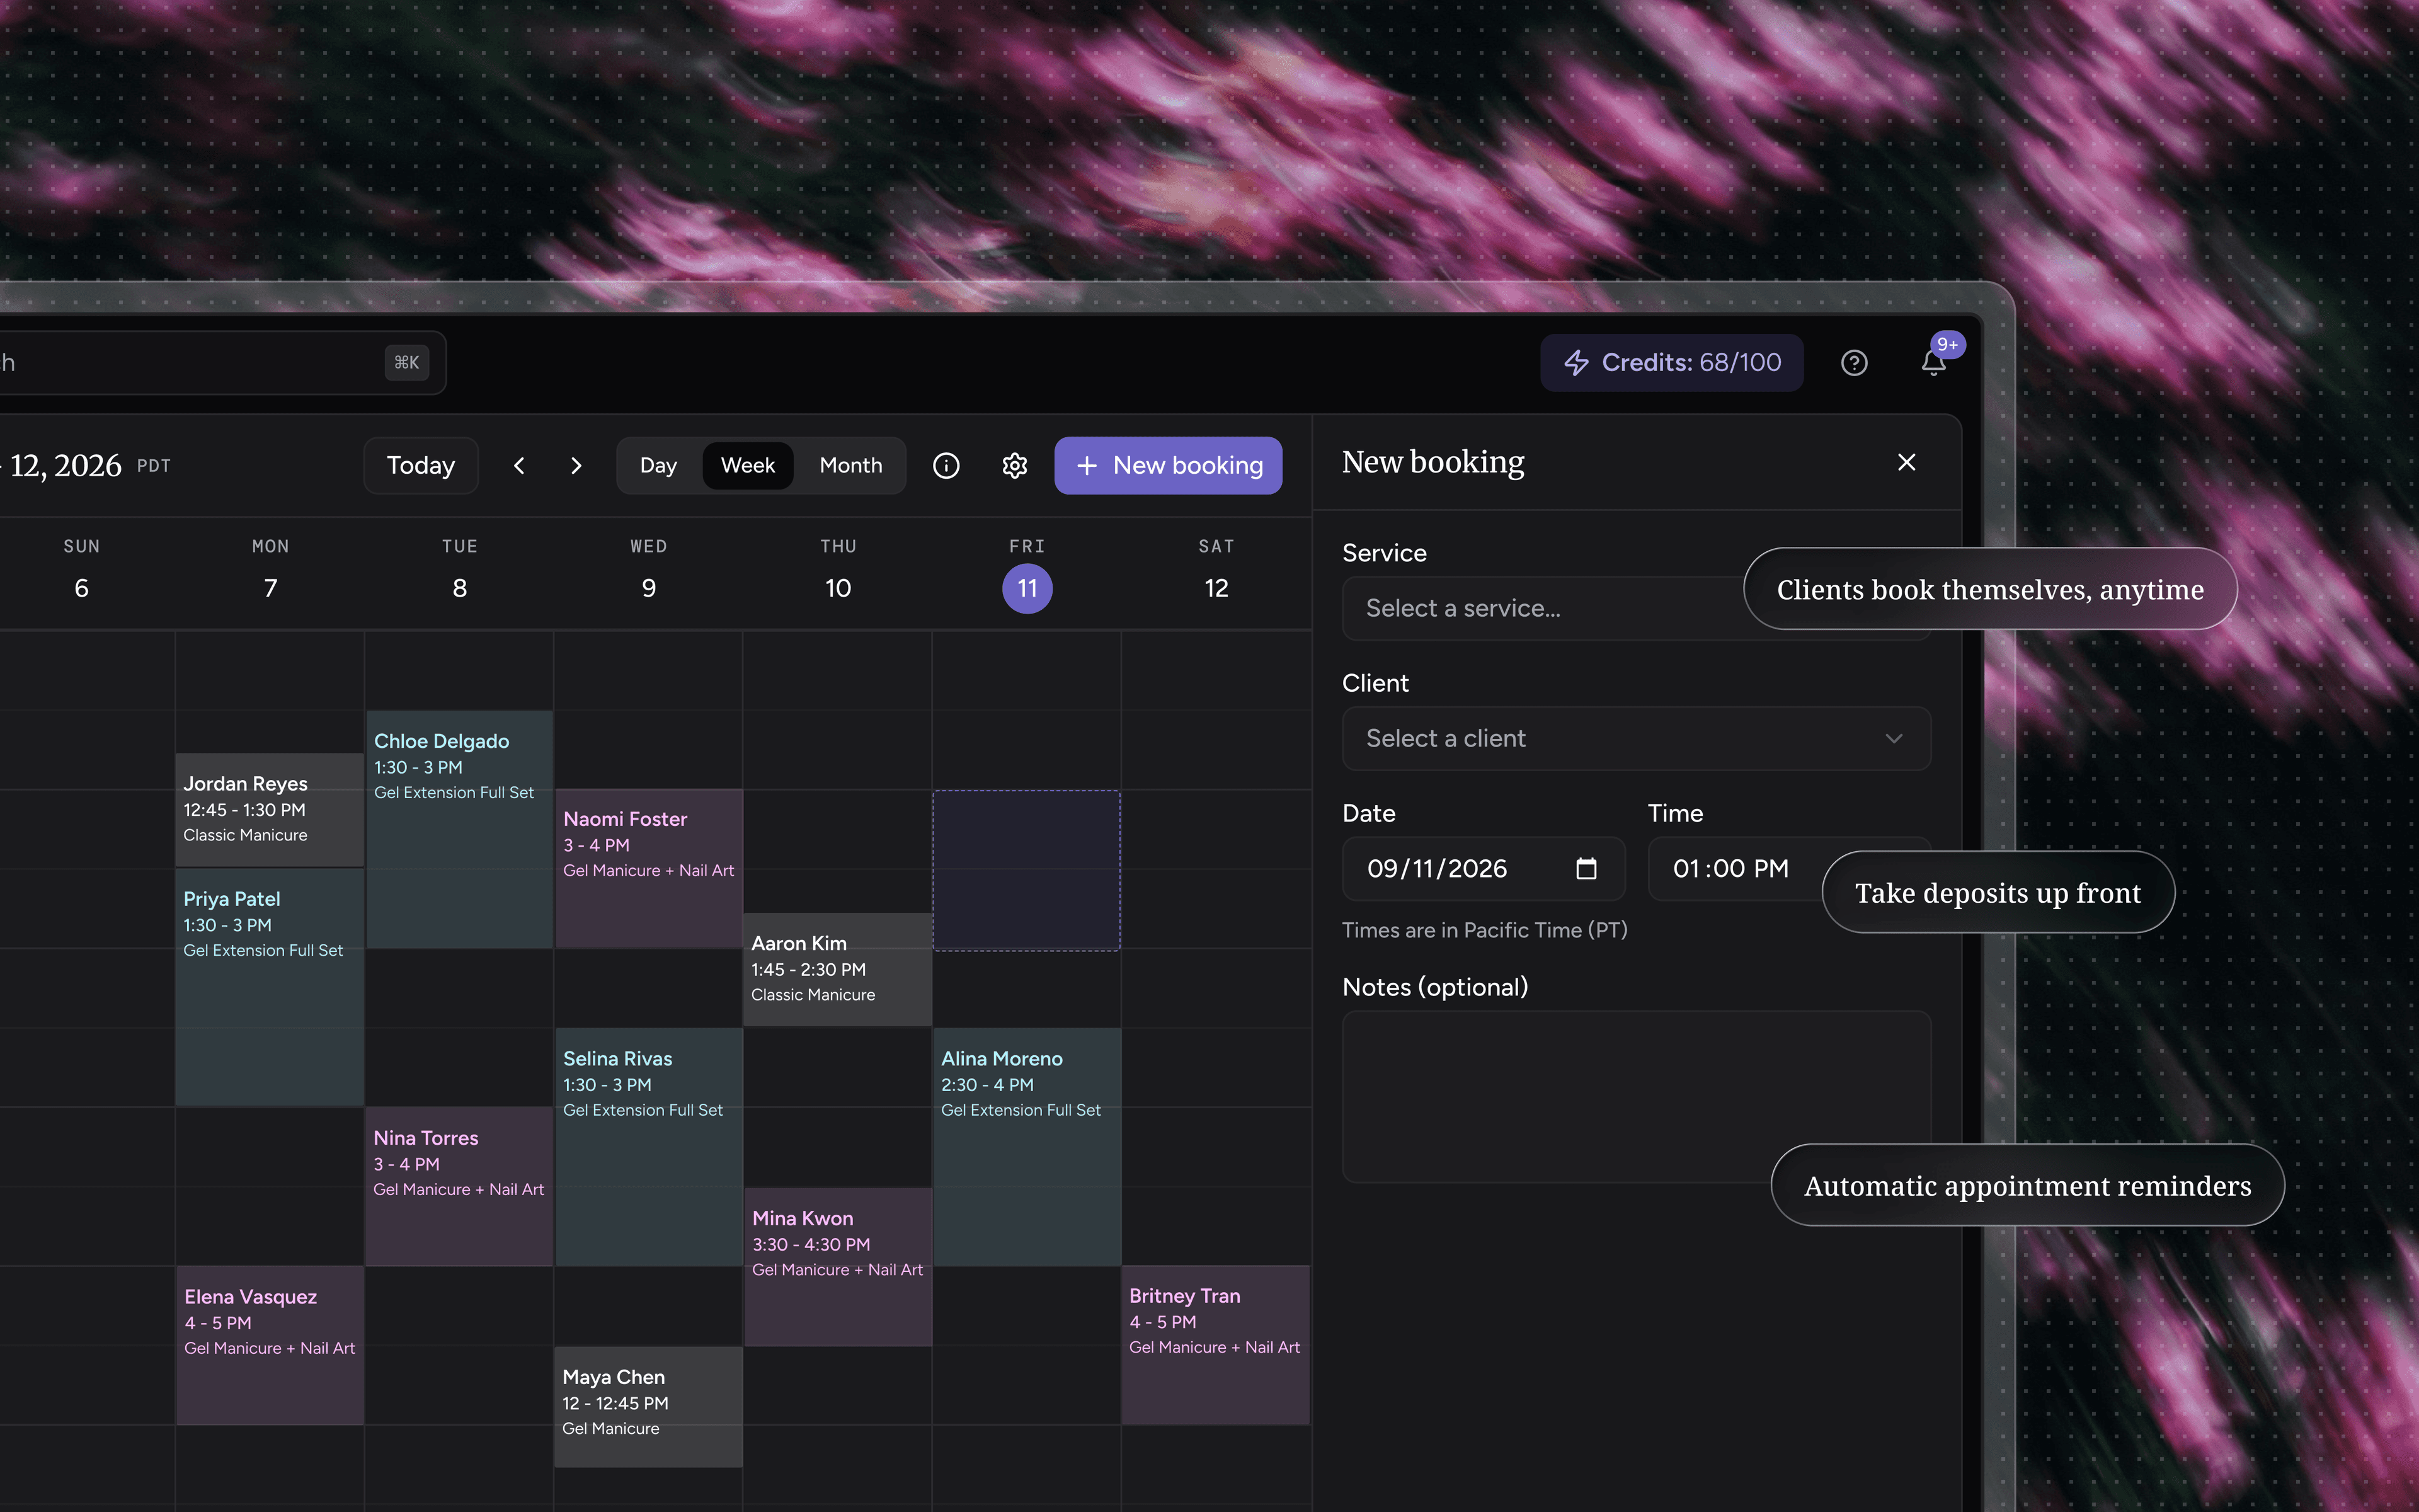Click the dashed Friday placeholder slot
Viewport: 2419px width, 1512px height.
pos(1027,870)
